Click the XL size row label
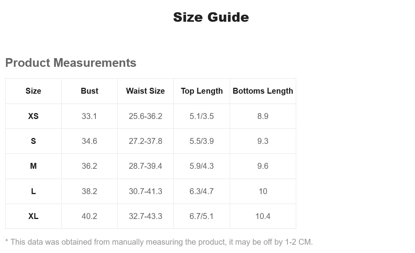This screenshot has width=415, height=253. (x=33, y=216)
